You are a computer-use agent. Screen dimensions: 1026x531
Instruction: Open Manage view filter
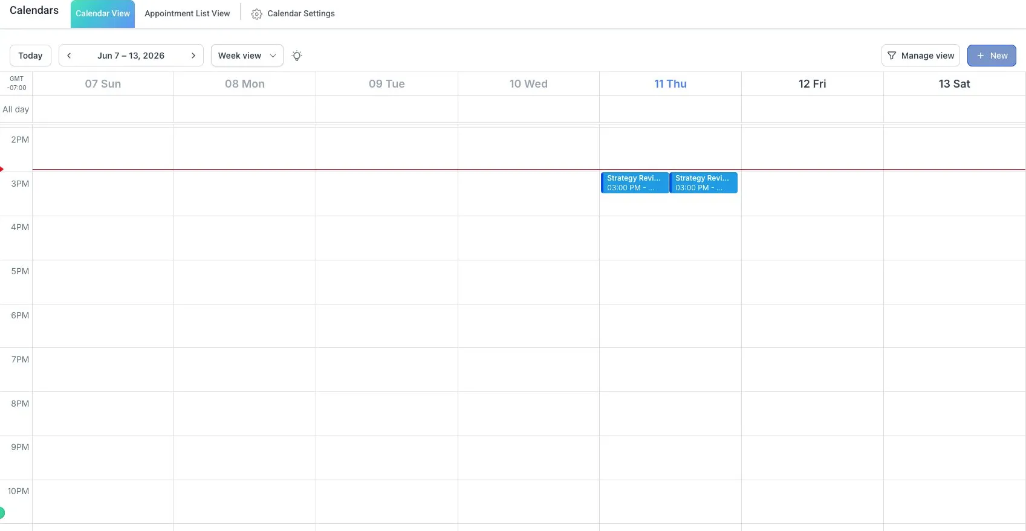point(921,56)
